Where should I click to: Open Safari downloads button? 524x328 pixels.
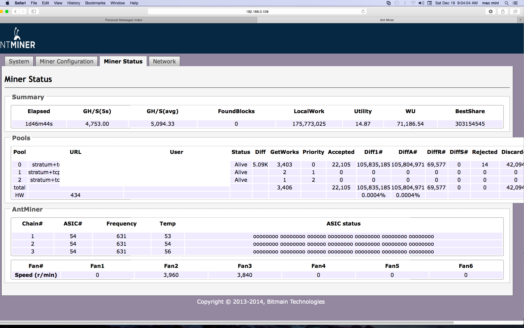(x=491, y=11)
